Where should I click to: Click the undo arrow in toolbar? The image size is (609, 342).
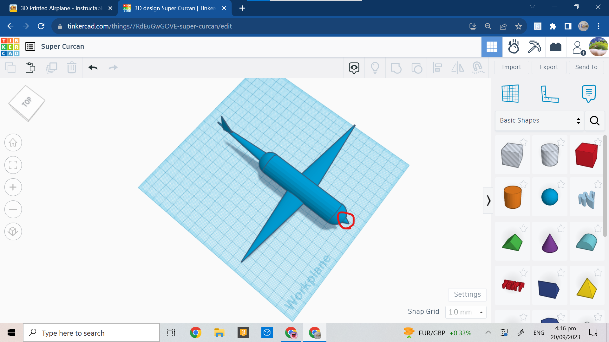pos(93,67)
